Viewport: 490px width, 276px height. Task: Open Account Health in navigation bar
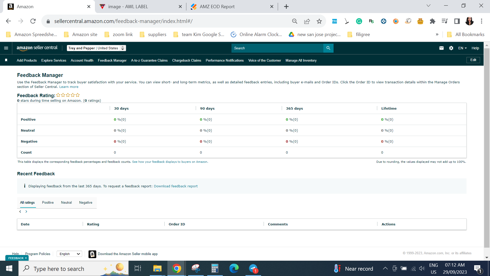point(82,60)
